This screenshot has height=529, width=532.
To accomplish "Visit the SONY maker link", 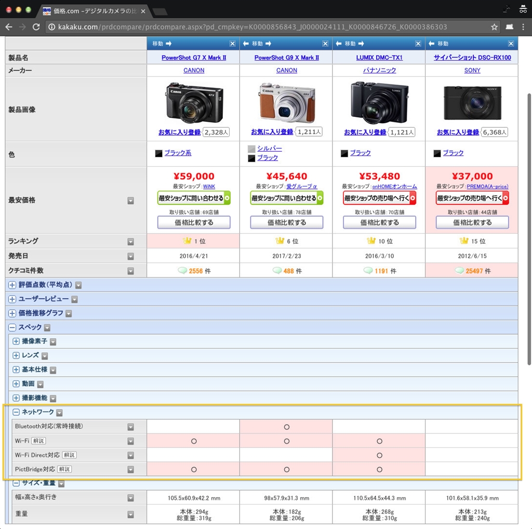I will coord(472,70).
